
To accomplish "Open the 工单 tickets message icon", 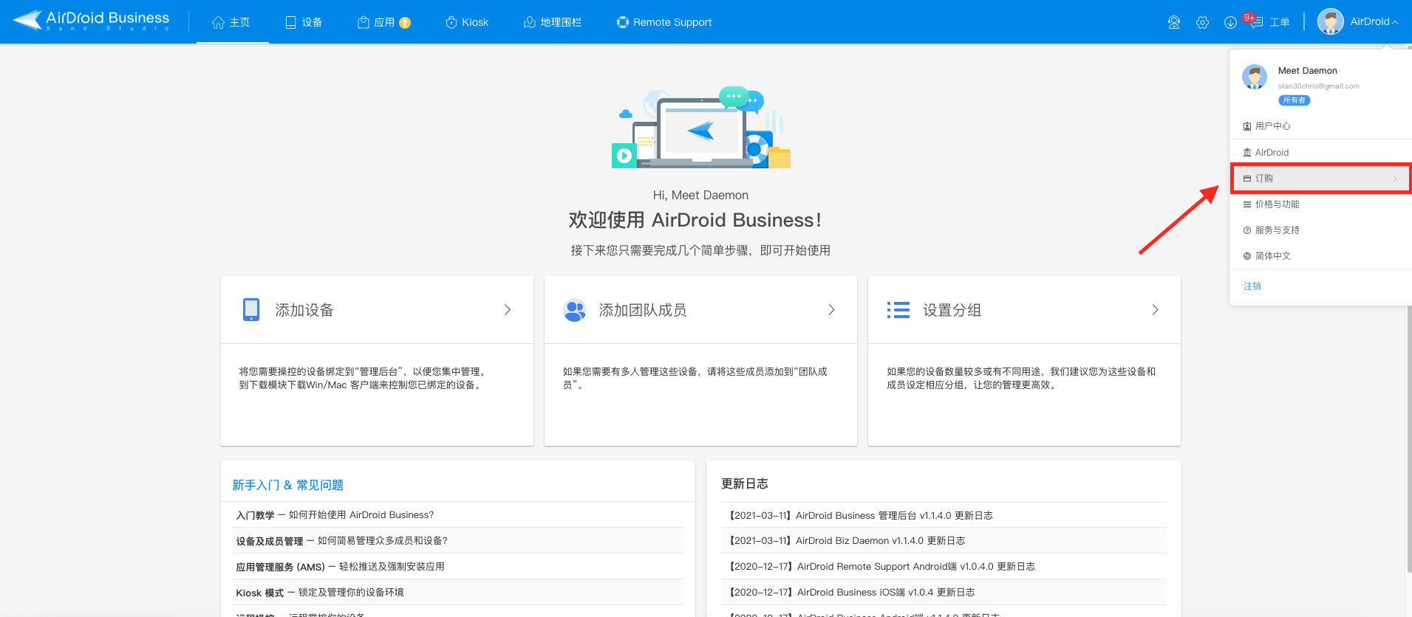I will coord(1255,22).
